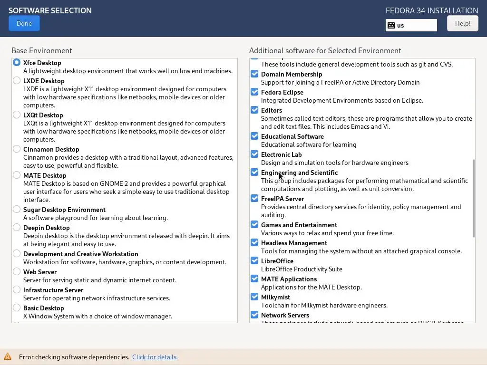This screenshot has height=365, width=487.
Task: Select the Infrastructure Server radio button
Action: [17, 289]
